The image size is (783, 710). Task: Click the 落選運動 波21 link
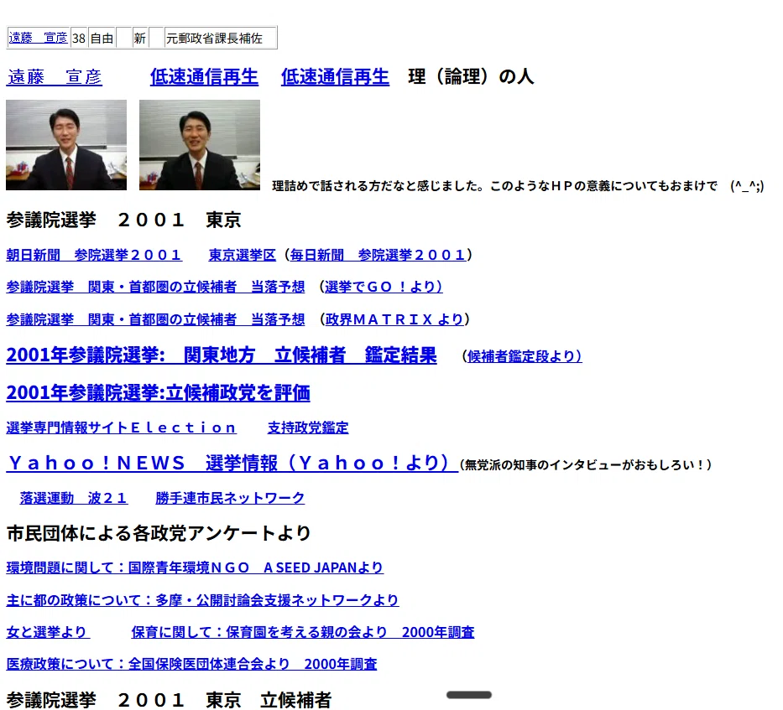[74, 498]
